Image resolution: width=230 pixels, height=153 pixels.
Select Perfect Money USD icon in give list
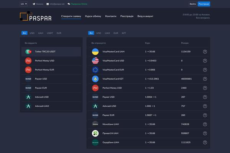tap(28, 61)
